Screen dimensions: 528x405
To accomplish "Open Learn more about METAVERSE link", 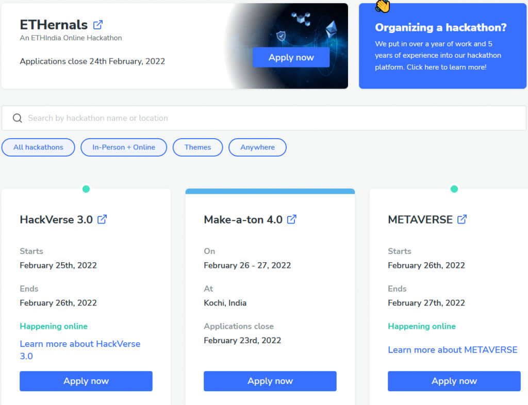I will 452,350.
